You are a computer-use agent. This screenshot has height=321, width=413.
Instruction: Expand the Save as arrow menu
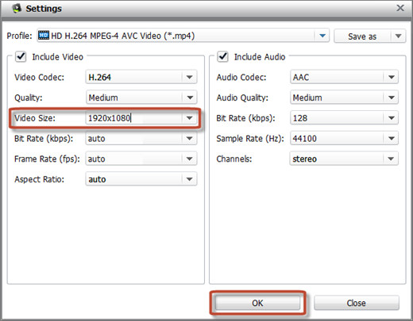coord(398,36)
